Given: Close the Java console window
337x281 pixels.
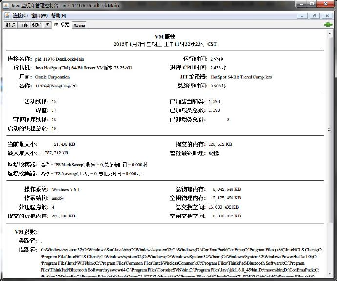Looking at the screenshot, I should pyautogui.click(x=326, y=4).
